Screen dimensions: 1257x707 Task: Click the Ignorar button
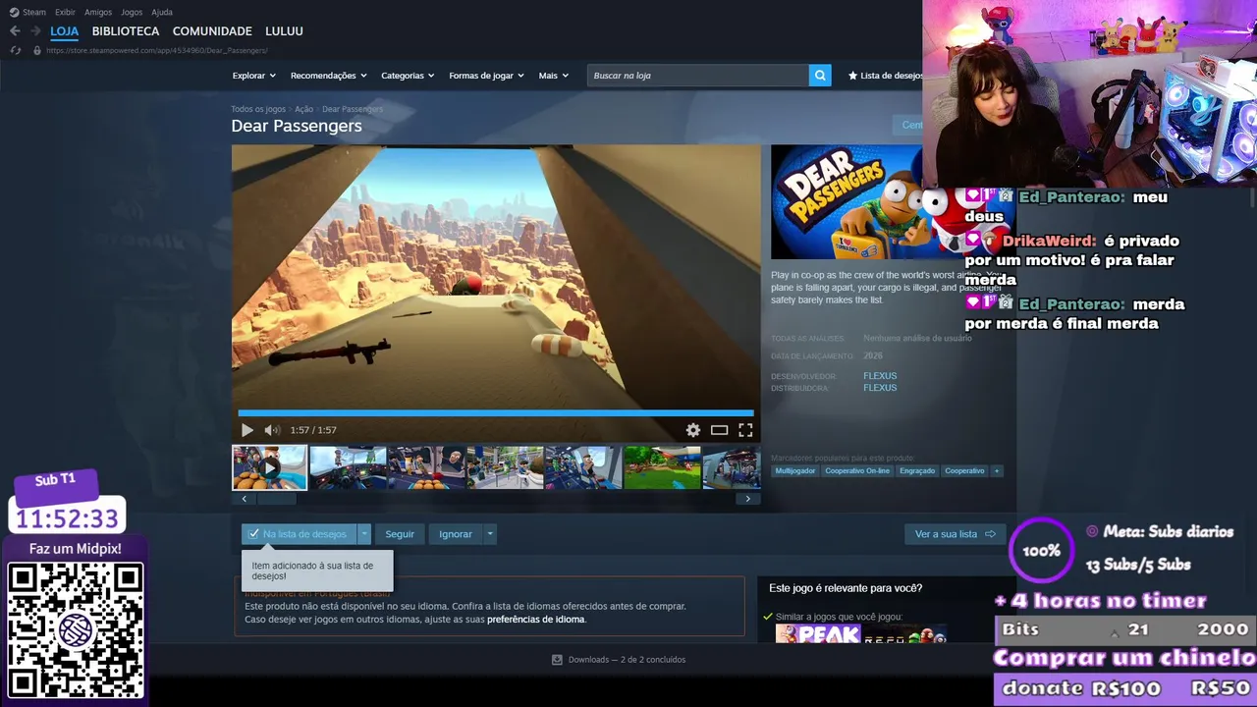[x=456, y=534]
